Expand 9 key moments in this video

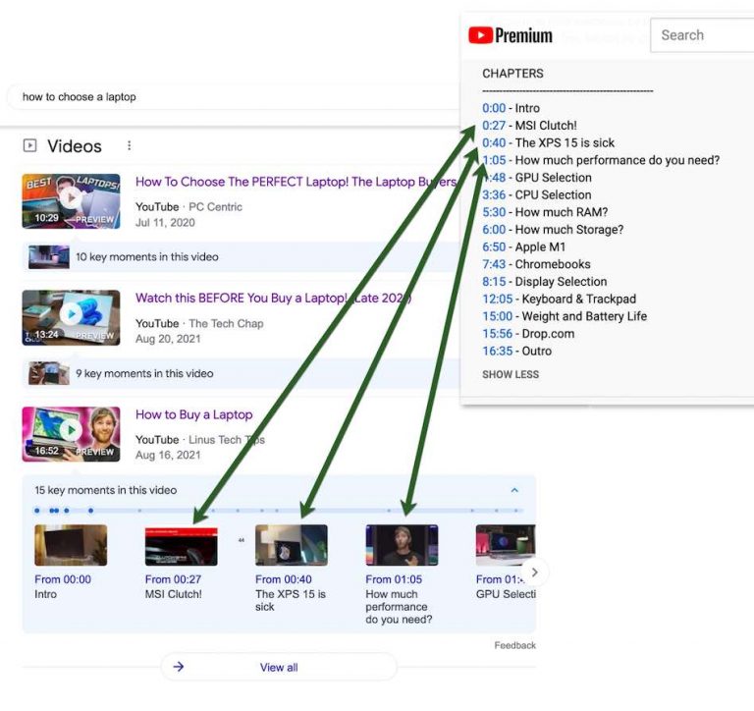tap(242, 373)
